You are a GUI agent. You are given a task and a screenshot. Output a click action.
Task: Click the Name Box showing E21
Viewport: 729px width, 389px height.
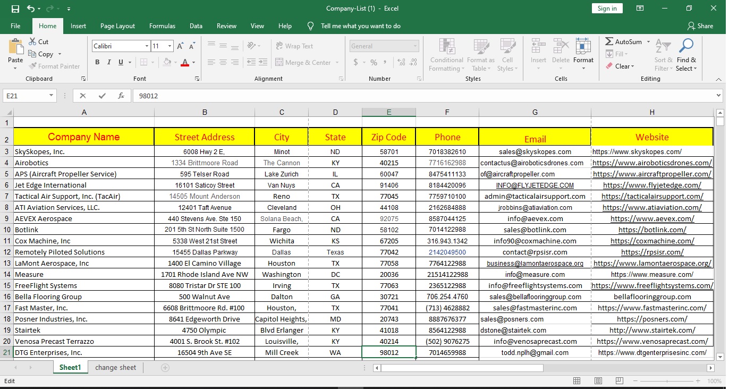[26, 95]
